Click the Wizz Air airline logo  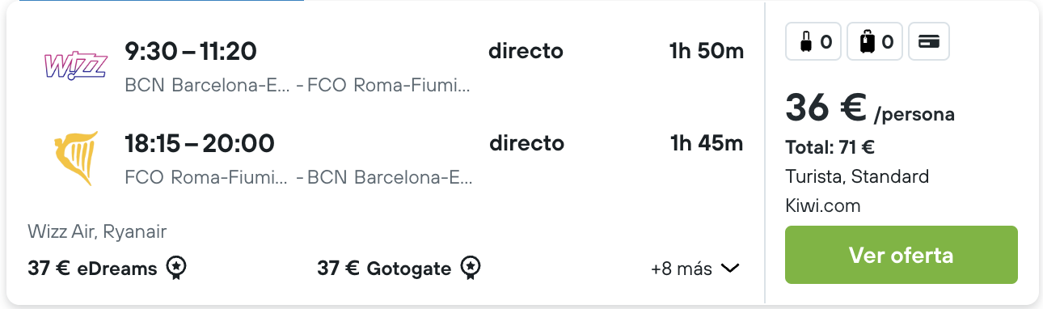click(x=75, y=65)
